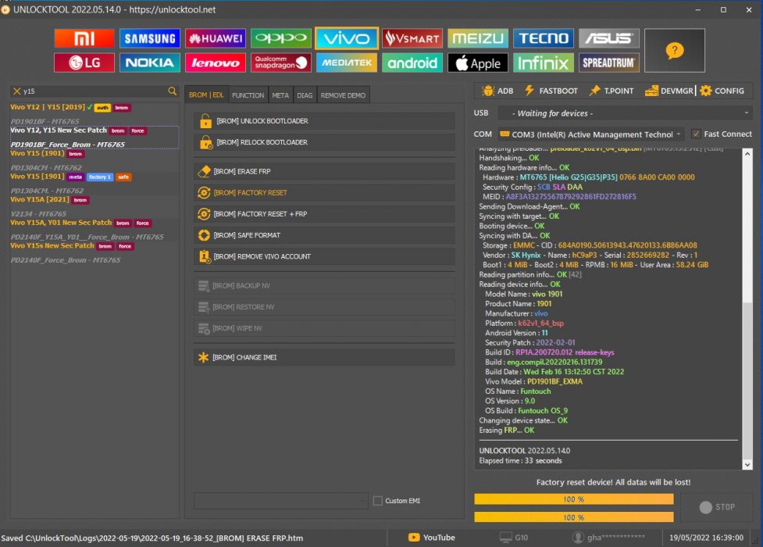Switch to the FUNCTION tab
Screen dimensions: 763x547
tap(248, 95)
